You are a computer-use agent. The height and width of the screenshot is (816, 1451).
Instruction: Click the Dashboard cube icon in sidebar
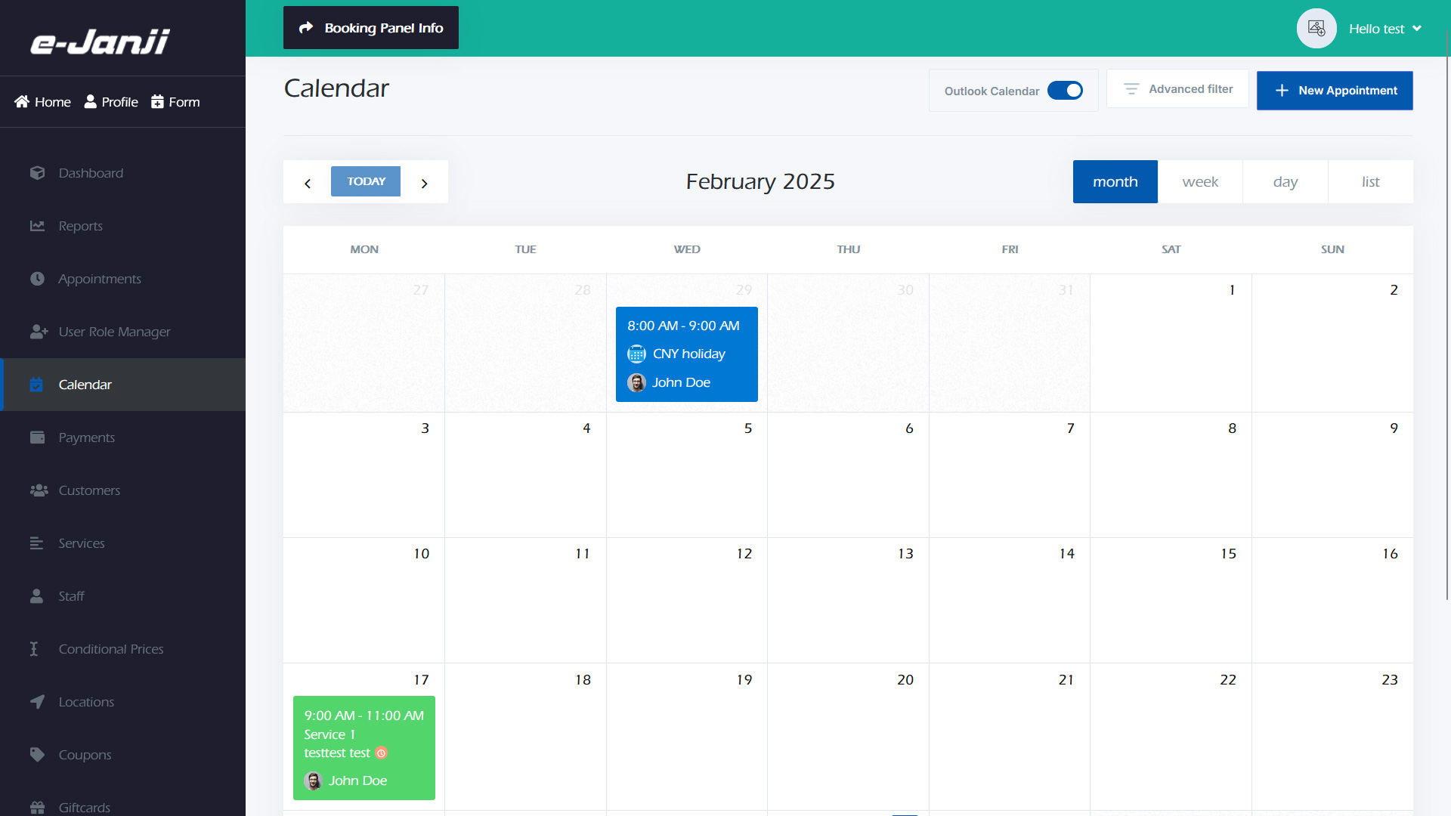click(37, 173)
